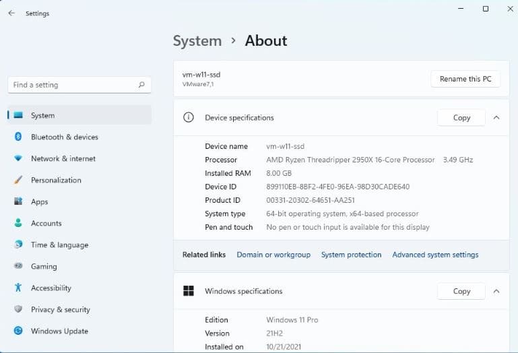Click the Find a setting search box
Screen dimensions: 518x353
click(x=71, y=85)
